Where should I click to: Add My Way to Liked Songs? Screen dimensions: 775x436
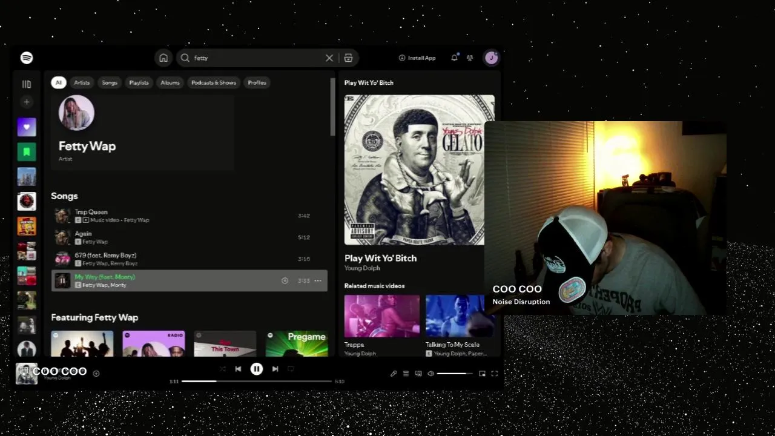(285, 280)
